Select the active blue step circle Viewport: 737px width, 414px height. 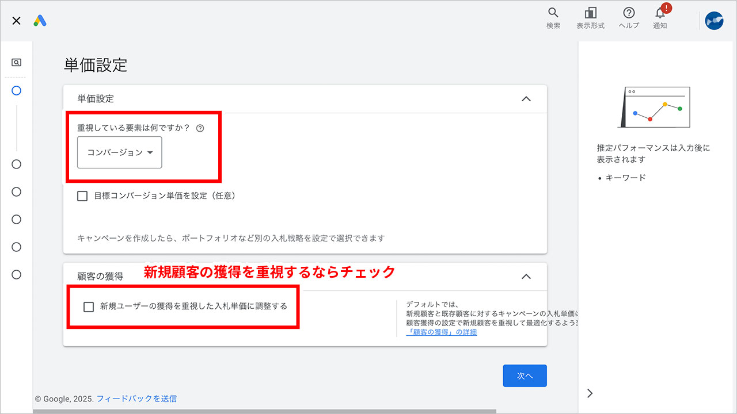pos(17,90)
